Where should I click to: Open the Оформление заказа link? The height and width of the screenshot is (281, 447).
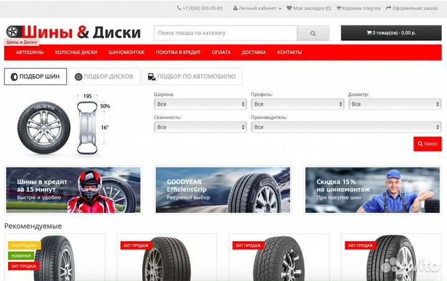click(412, 8)
